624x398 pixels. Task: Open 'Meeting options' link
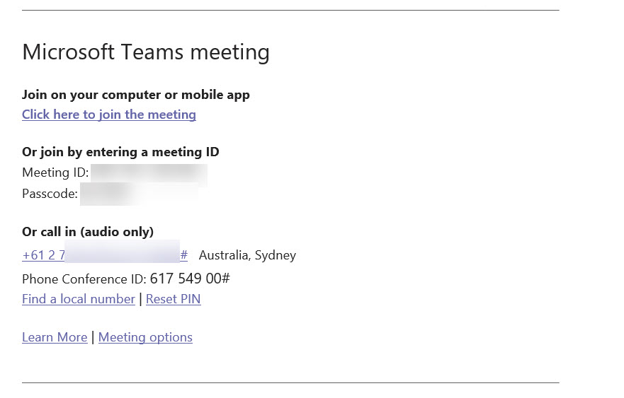tap(145, 337)
